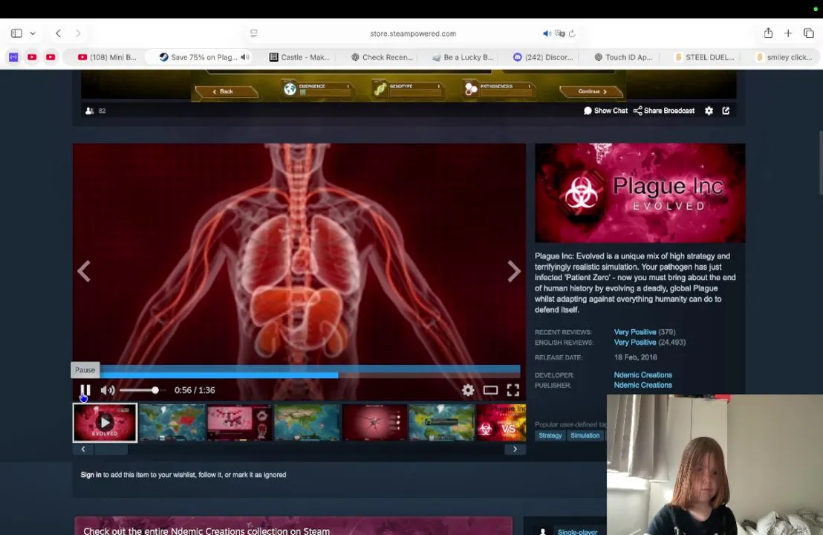Open the world map with red infection thumbnail
This screenshot has height=535, width=823.
(172, 422)
